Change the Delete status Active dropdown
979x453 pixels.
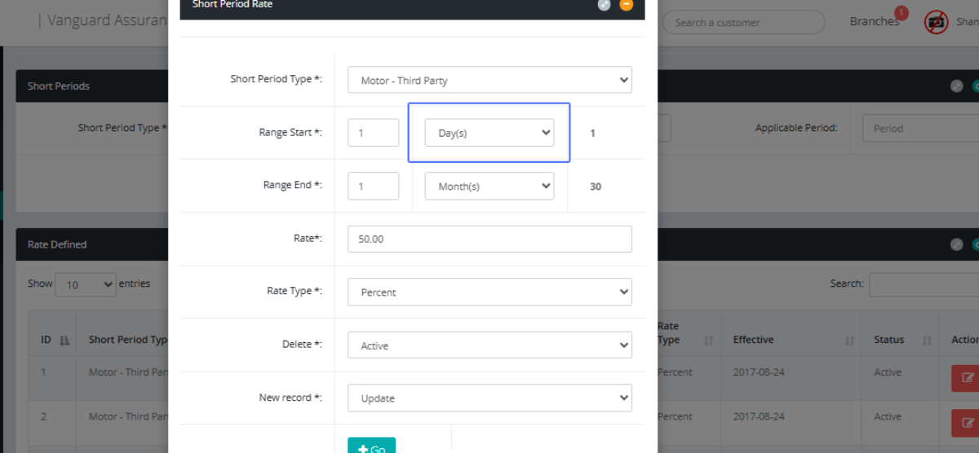pos(489,345)
